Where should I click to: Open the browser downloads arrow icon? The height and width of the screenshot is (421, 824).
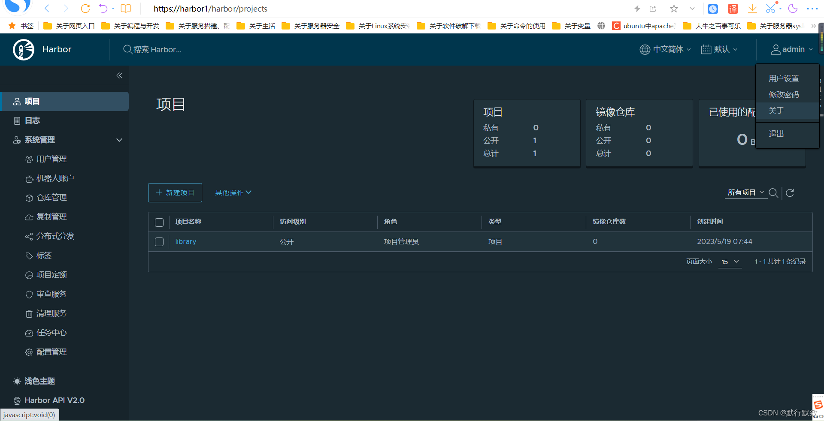pyautogui.click(x=752, y=9)
